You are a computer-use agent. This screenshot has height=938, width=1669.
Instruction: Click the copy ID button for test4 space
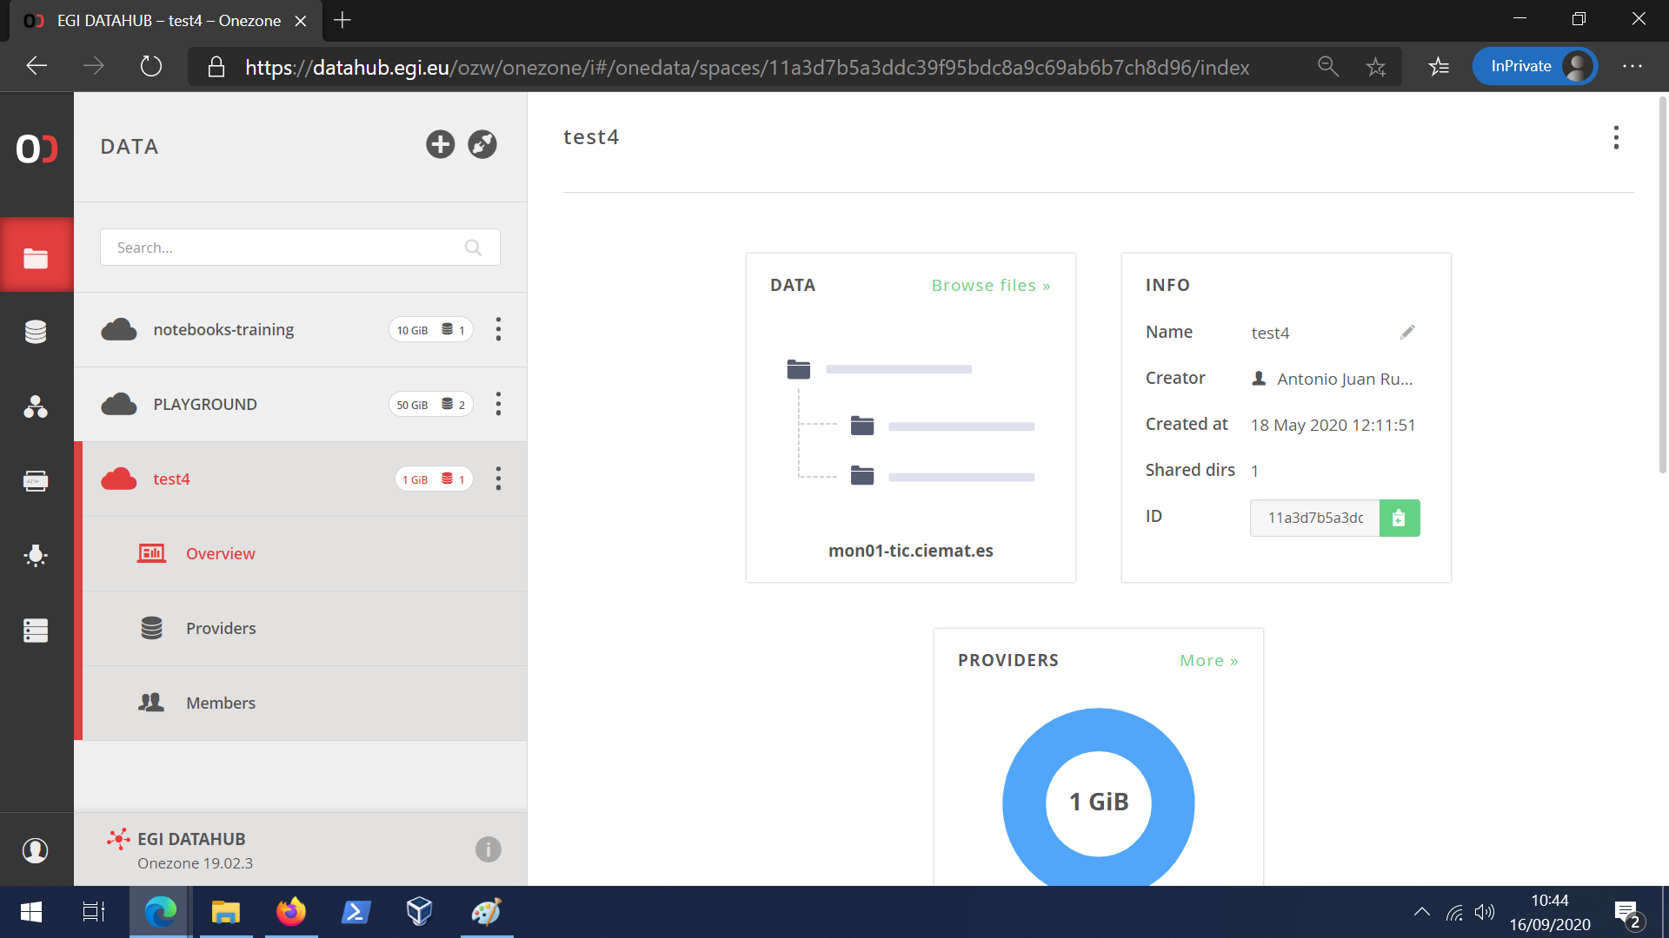click(1400, 518)
